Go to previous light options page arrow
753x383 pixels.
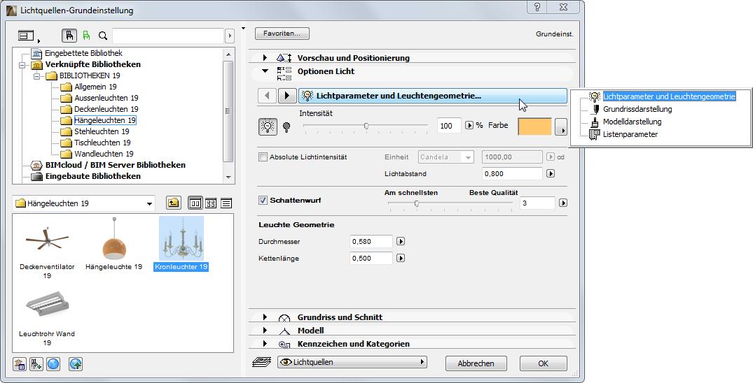point(267,95)
